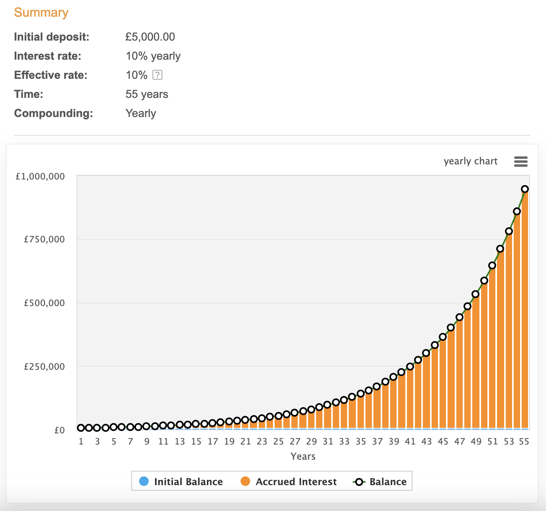Click the x-axis label 25

[278, 441]
